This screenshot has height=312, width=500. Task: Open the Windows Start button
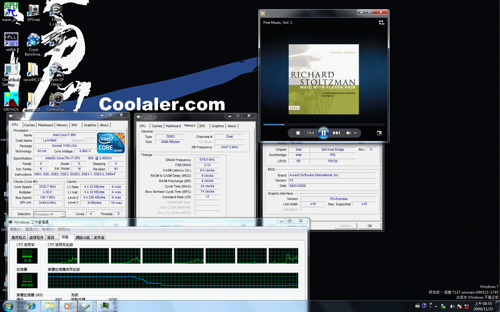click(x=8, y=306)
